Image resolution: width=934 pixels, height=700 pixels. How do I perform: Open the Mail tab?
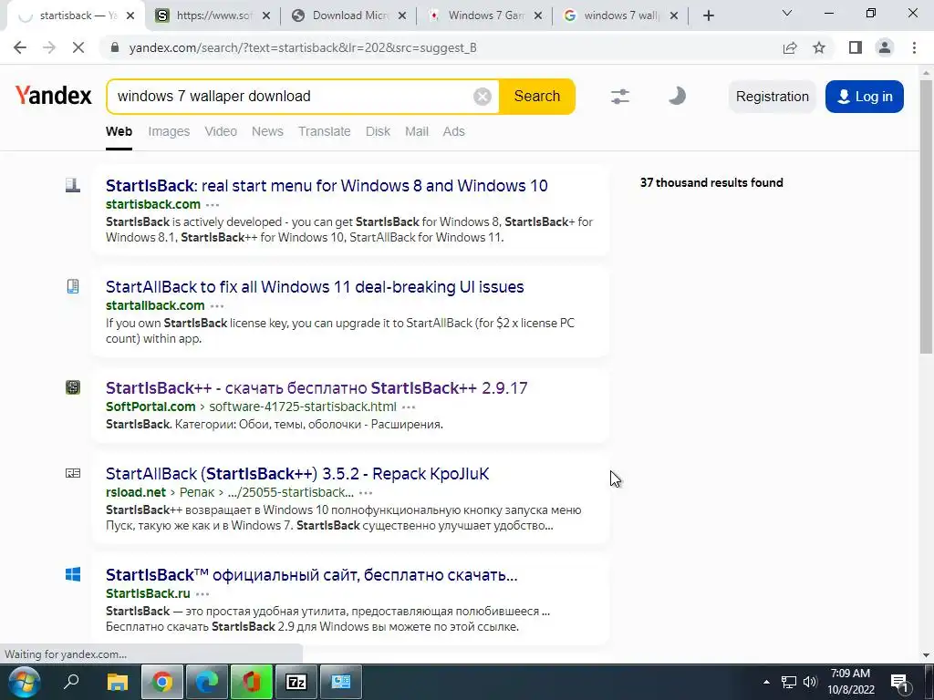416,131
